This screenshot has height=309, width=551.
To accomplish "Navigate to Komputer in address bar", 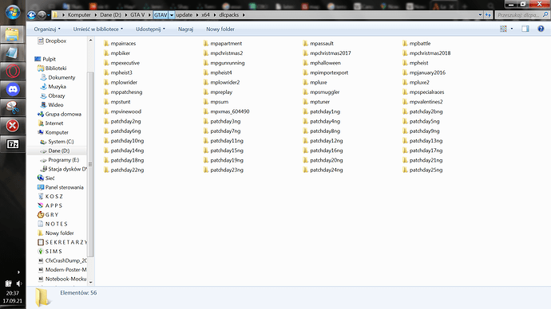I will pos(79,14).
